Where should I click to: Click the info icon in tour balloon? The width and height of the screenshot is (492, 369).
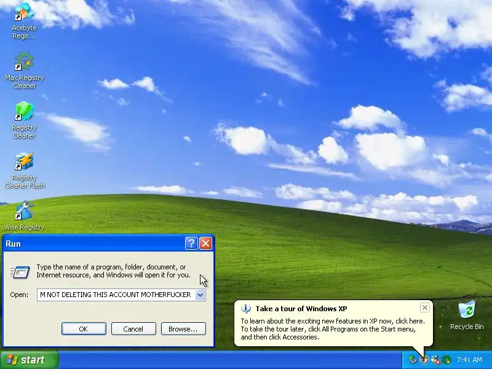tap(246, 309)
